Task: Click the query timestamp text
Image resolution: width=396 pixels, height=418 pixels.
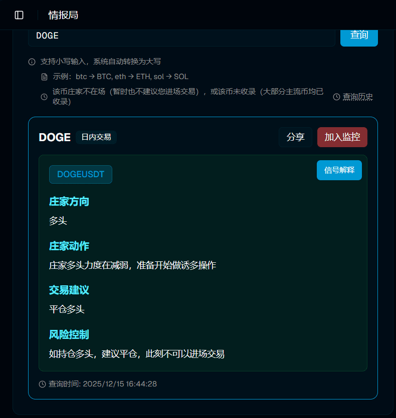Action: tap(103, 384)
